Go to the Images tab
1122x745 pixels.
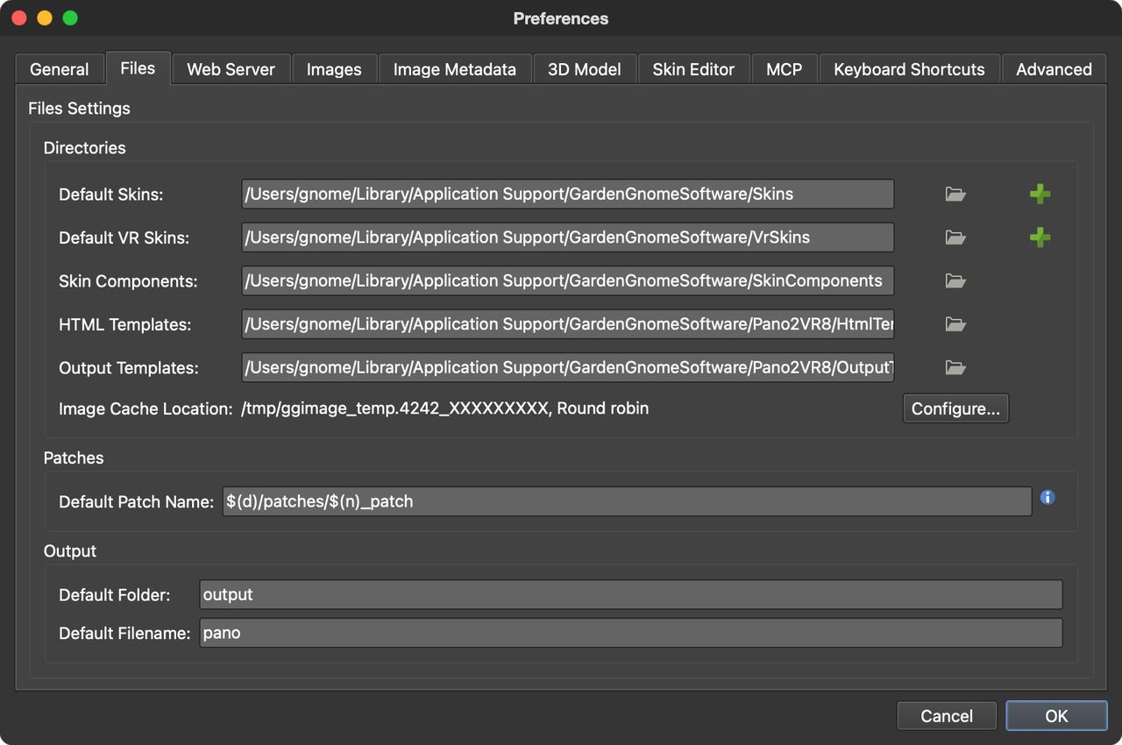pos(334,69)
